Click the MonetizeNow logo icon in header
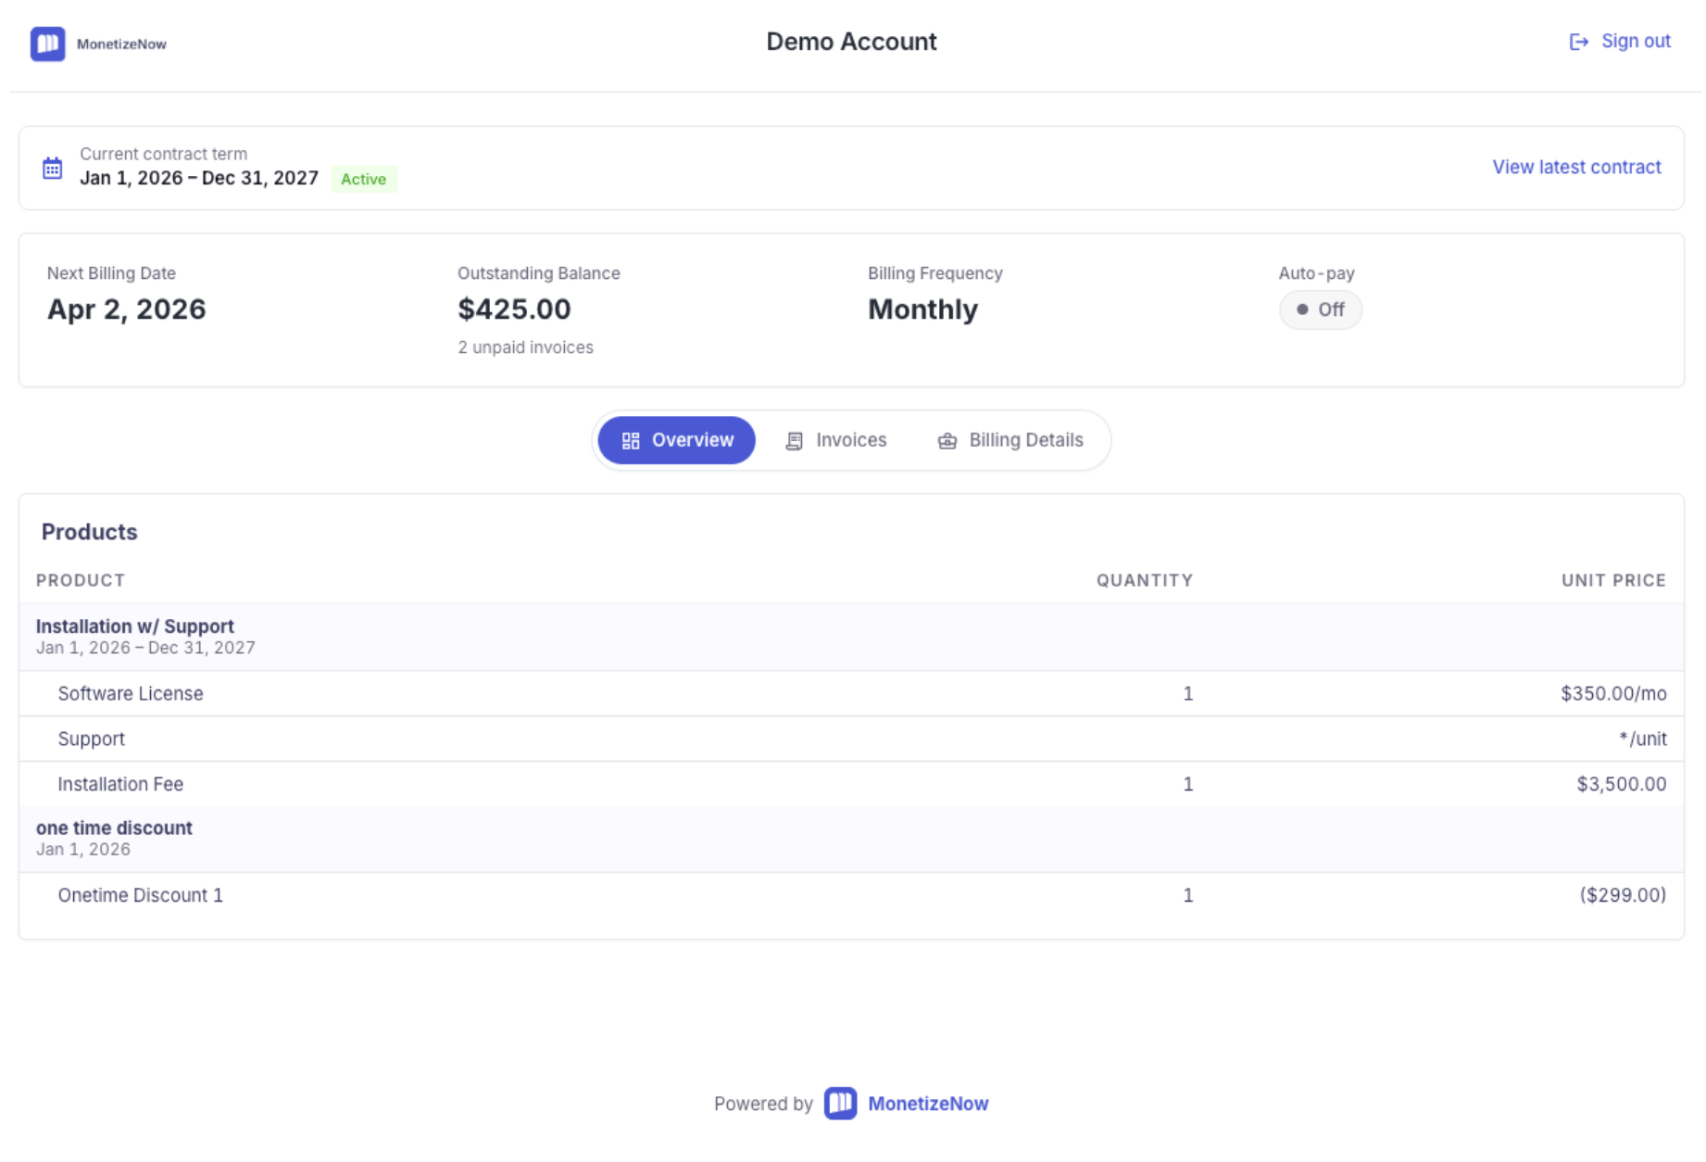Screen dimensions: 1706x1162 (x=48, y=44)
